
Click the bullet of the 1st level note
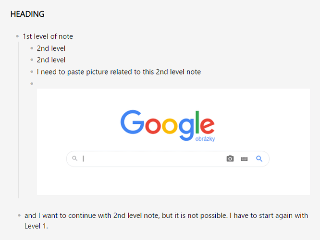tap(17, 36)
